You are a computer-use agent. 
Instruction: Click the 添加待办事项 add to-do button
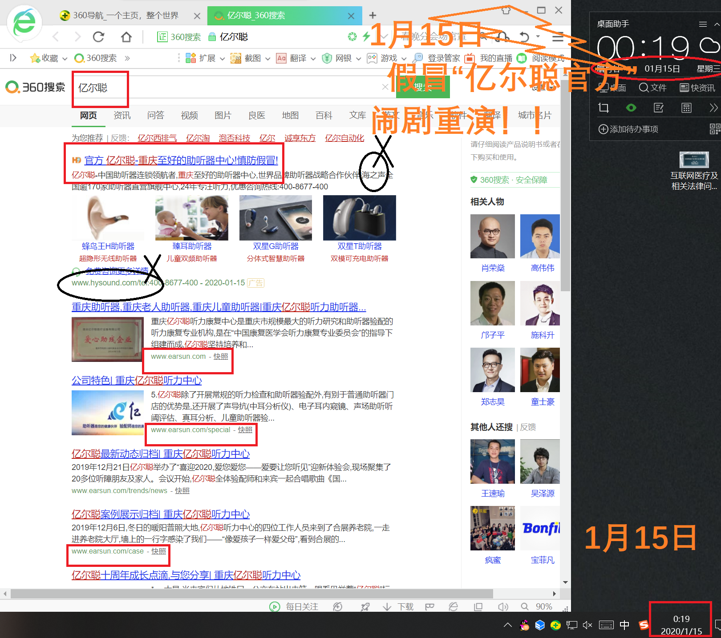click(x=628, y=129)
